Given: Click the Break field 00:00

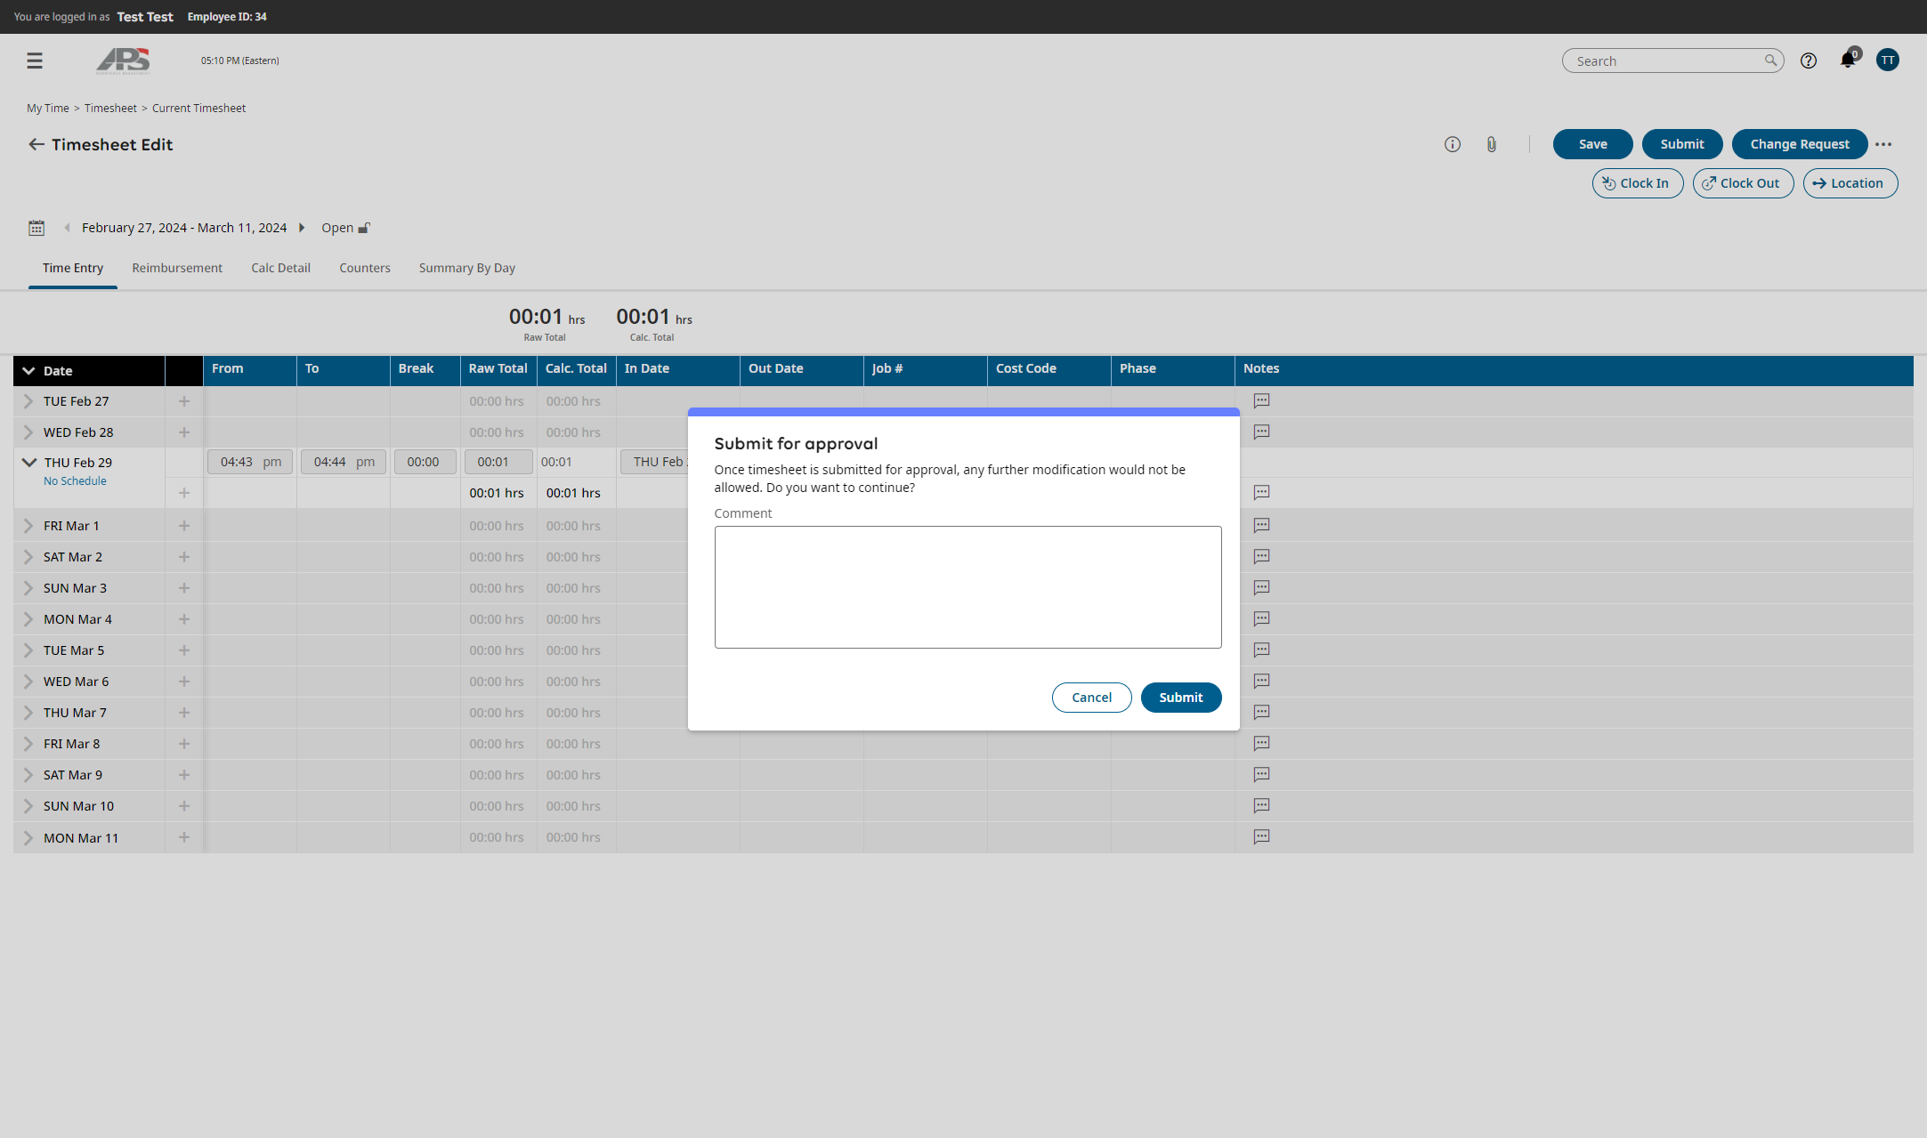Looking at the screenshot, I should click(x=425, y=462).
